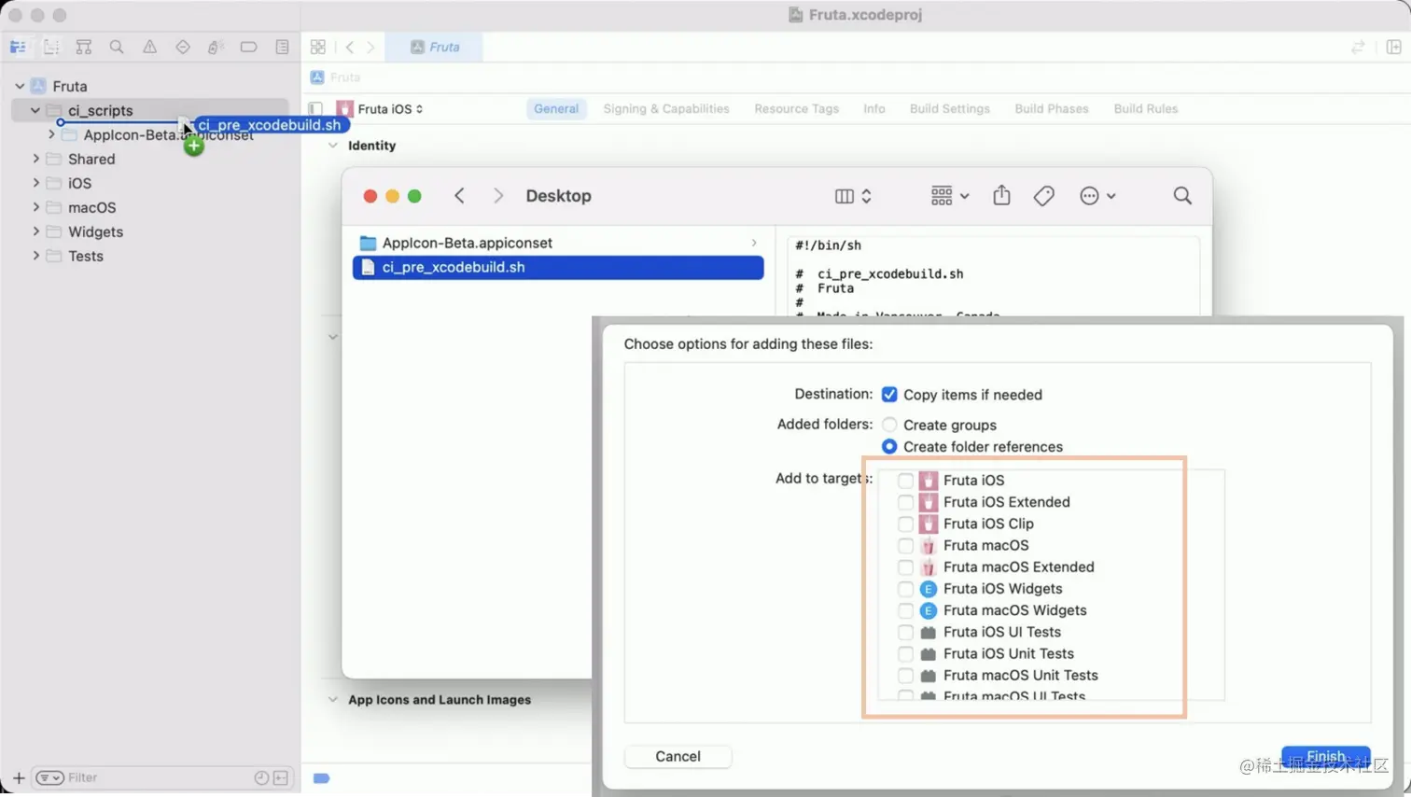This screenshot has width=1411, height=797.
Task: Go forward in Finder Desktop window
Action: (498, 196)
